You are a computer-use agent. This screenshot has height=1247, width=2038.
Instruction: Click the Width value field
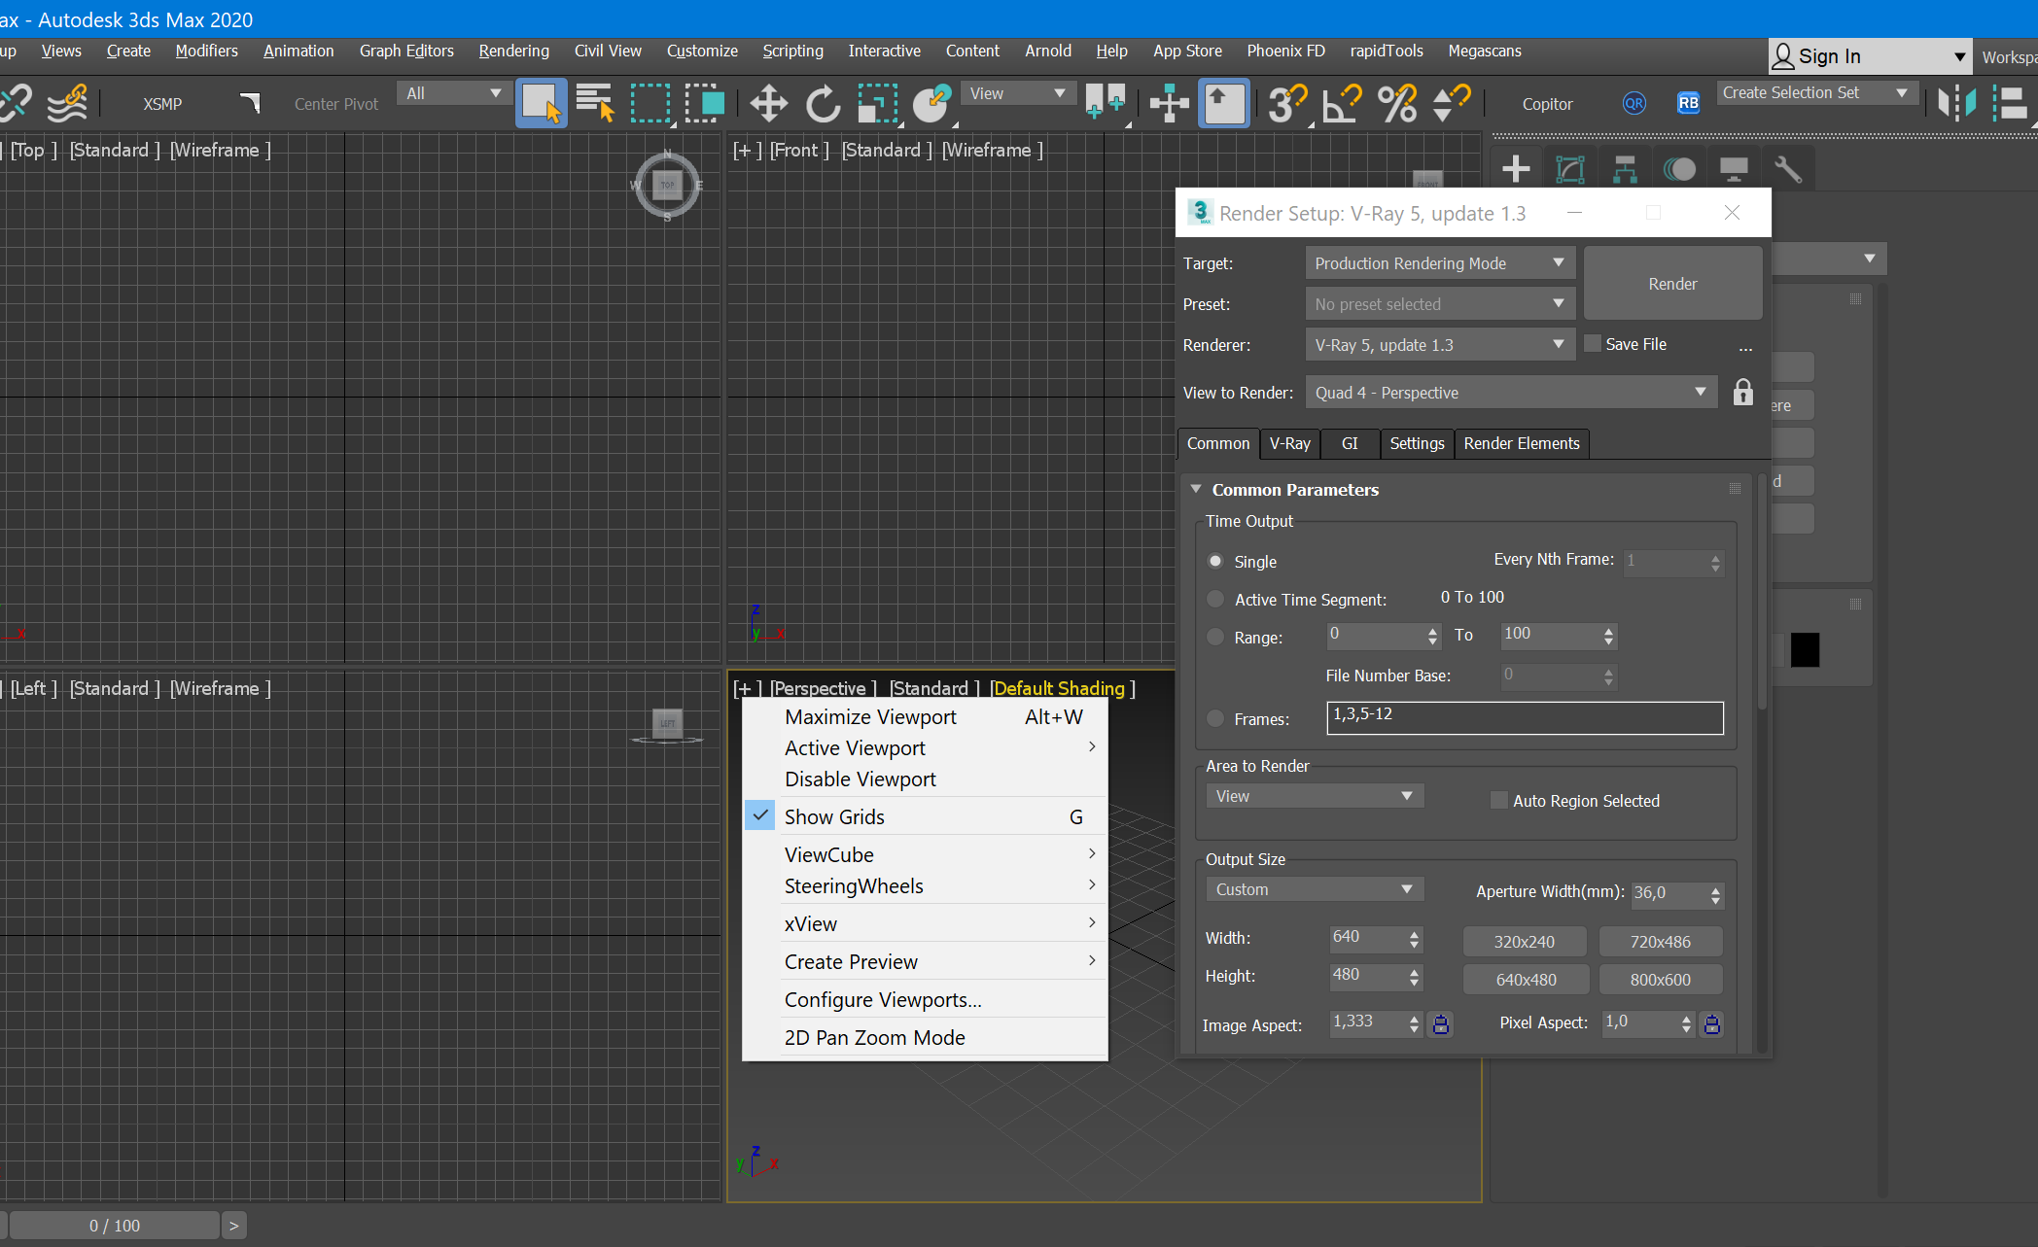click(x=1367, y=938)
